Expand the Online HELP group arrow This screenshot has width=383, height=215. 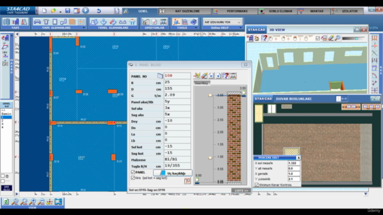click(x=241, y=28)
